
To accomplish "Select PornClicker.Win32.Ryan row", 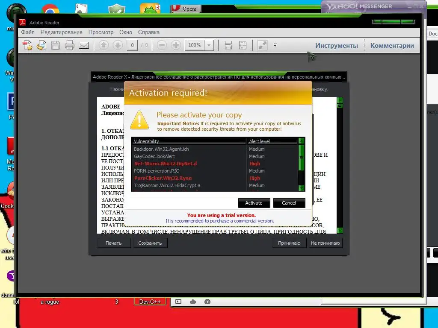I will point(215,178).
